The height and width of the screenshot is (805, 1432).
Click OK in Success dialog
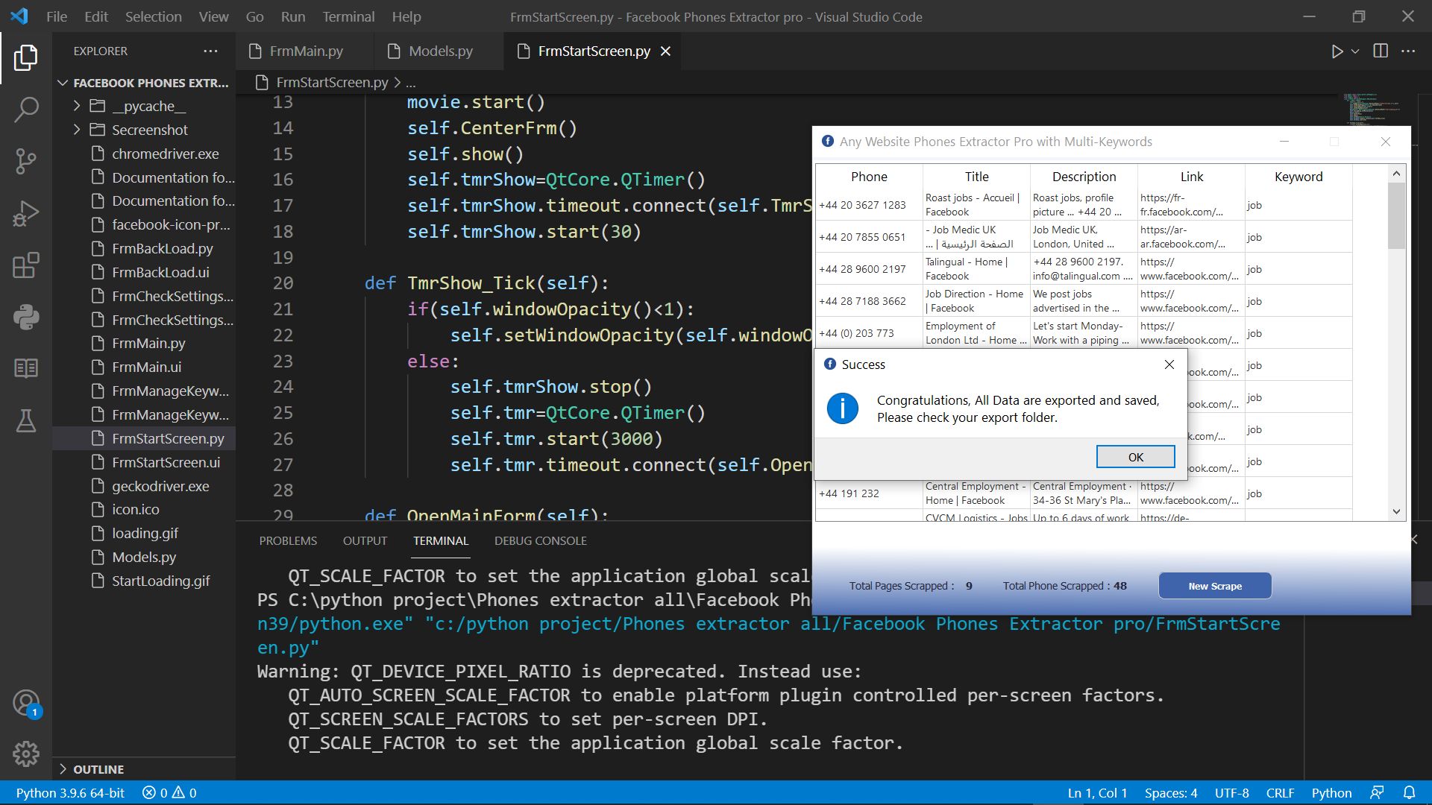(x=1135, y=457)
